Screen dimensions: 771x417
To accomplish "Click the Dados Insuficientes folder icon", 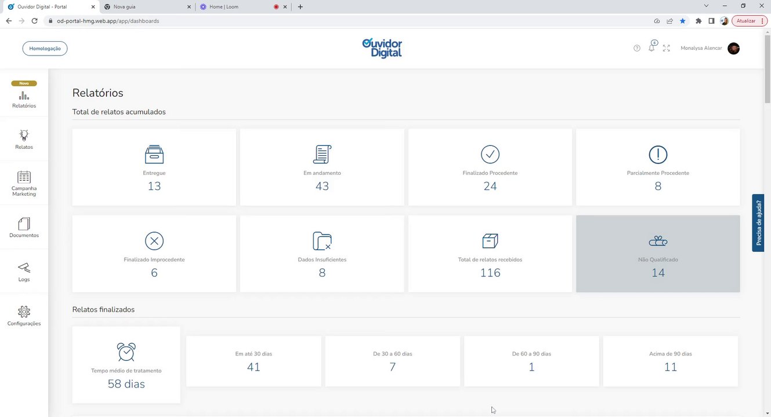I will click(322, 240).
